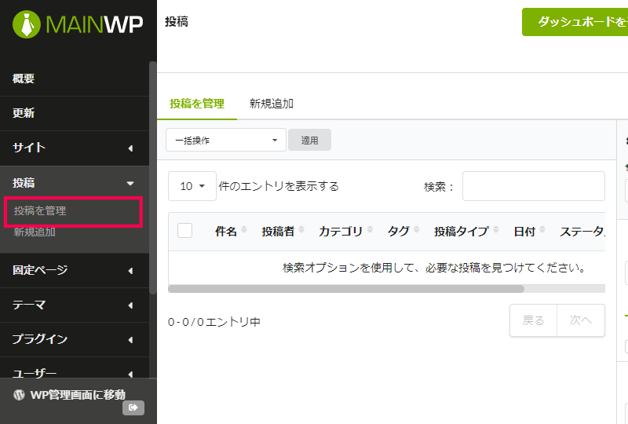
Task: Sort by 投稿者 column arrows
Action: pyautogui.click(x=301, y=230)
